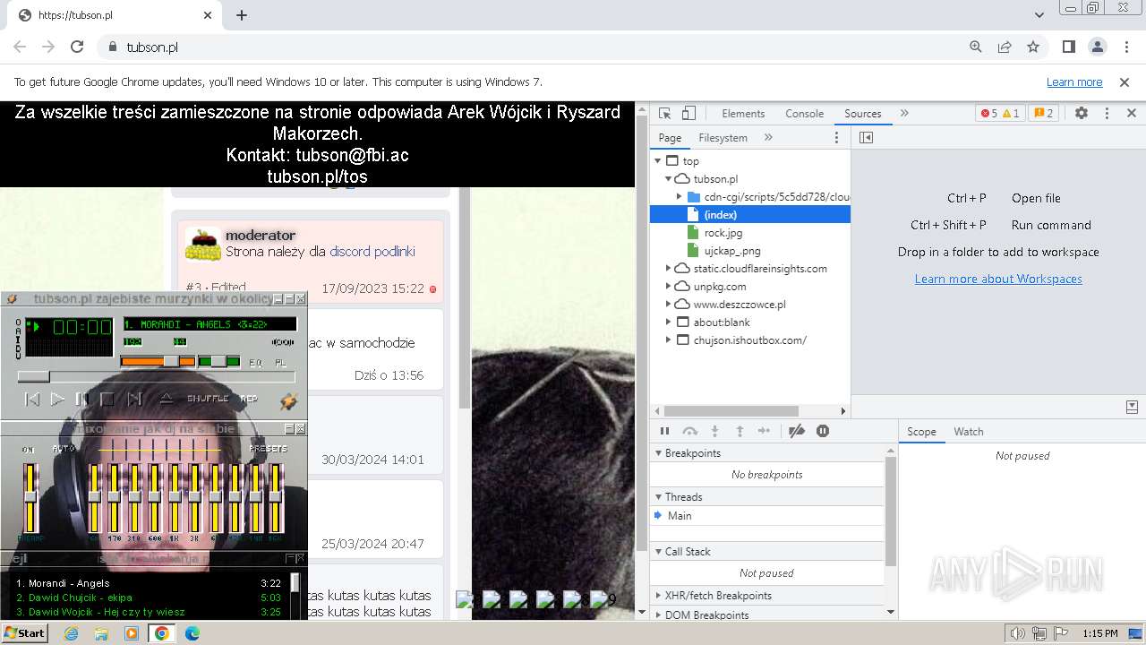Image resolution: width=1146 pixels, height=645 pixels.
Task: Expand the unpkg.com node
Action: pyautogui.click(x=668, y=287)
